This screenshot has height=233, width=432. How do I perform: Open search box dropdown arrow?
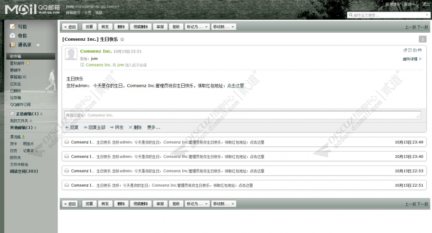pos(427,15)
